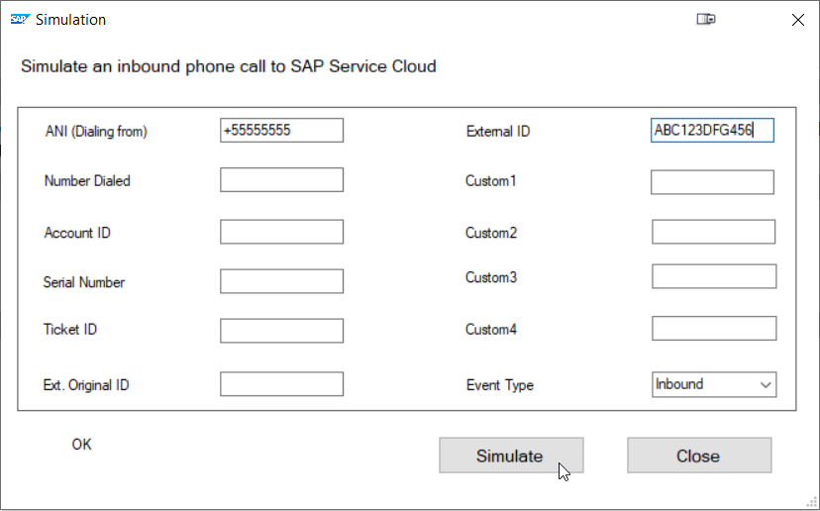Click the 'Custom4' label
Viewport: 820px width, 511px height.
click(491, 330)
